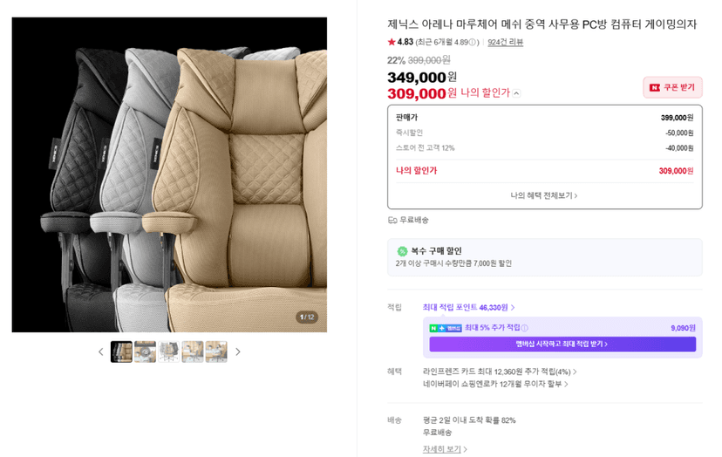Click the N icon on 쿠폰 받기

[x=654, y=87]
